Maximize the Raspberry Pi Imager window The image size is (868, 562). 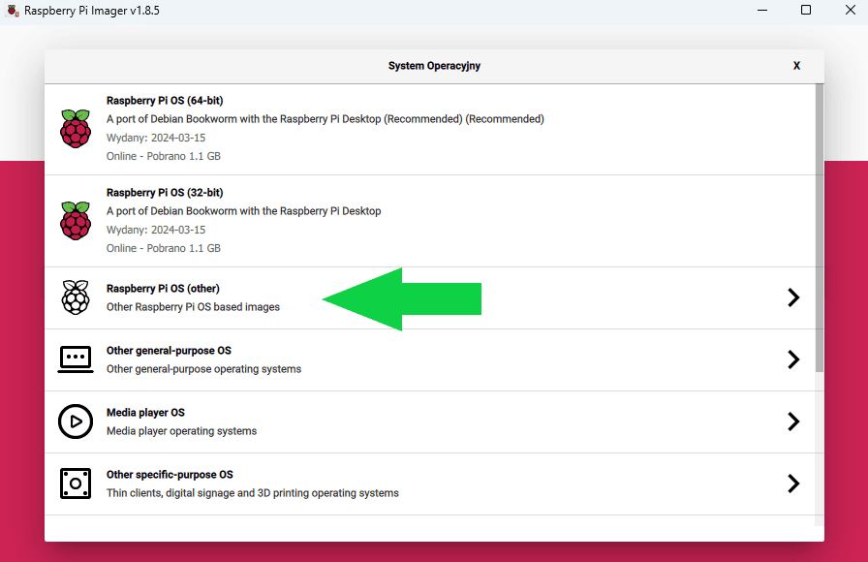coord(806,10)
